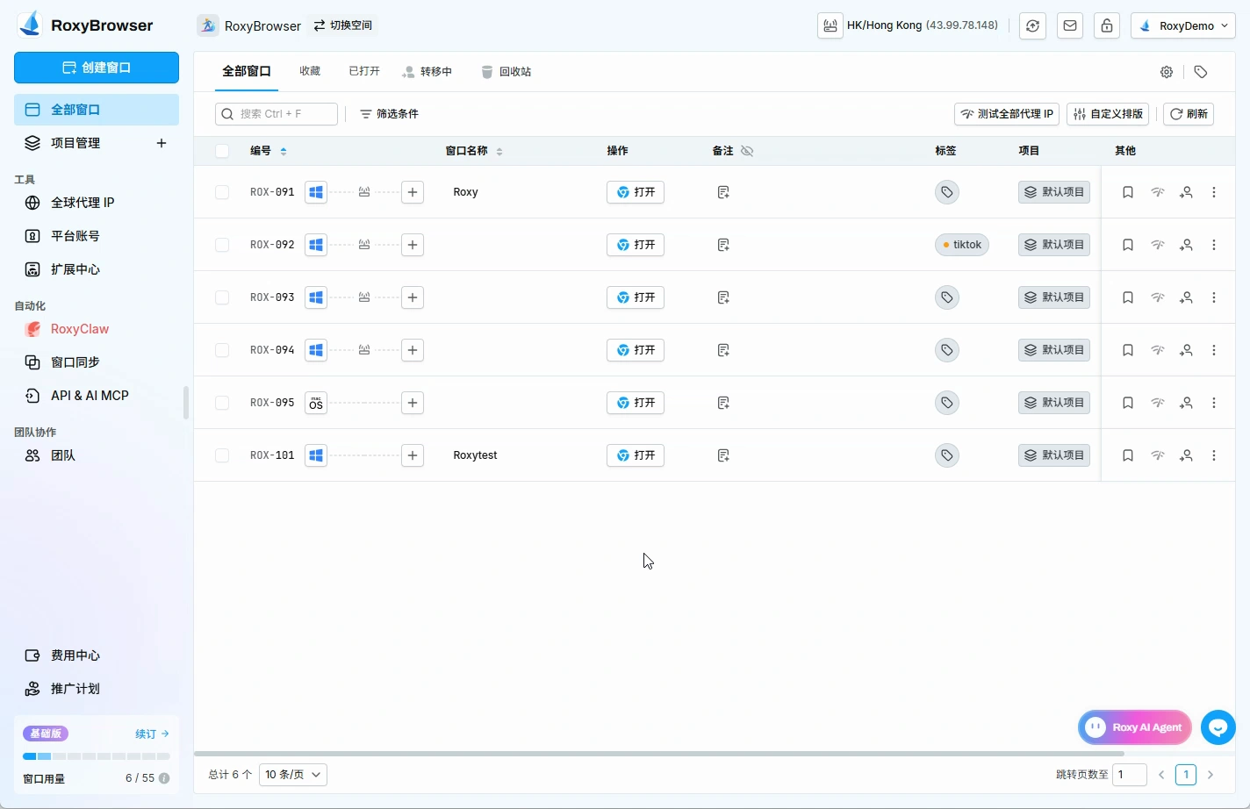Click the 续订 renewal link

(152, 734)
